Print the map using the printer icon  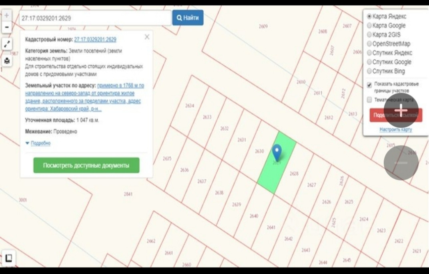tap(6, 61)
